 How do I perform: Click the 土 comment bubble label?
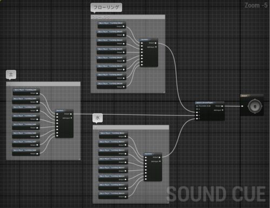pos(11,74)
